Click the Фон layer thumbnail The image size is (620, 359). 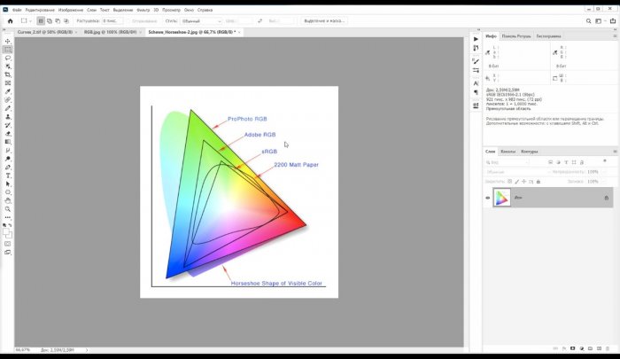[x=502, y=198]
